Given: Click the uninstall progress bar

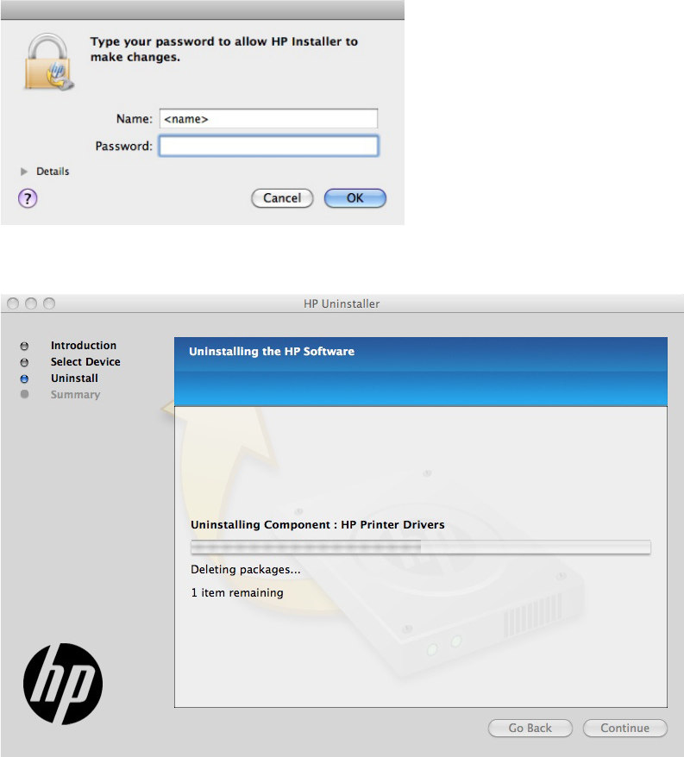Looking at the screenshot, I should 421,547.
